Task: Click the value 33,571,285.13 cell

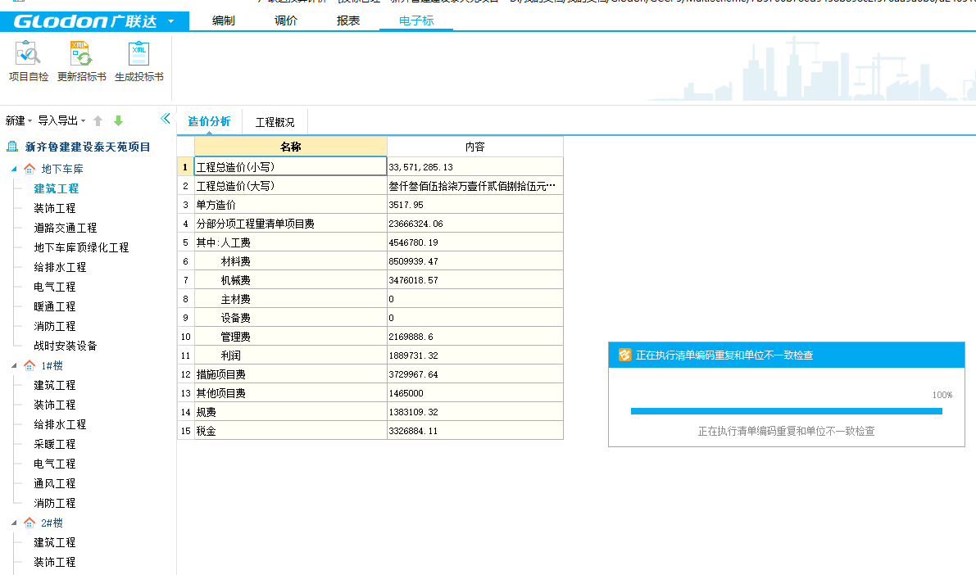Action: click(x=475, y=167)
